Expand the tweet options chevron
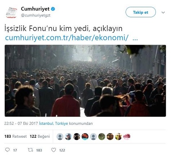 tap(163, 13)
